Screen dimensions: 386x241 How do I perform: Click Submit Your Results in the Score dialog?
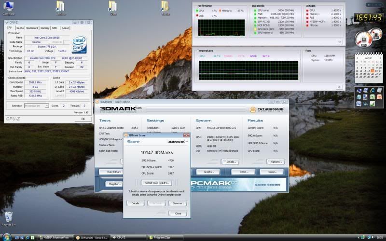click(x=156, y=183)
